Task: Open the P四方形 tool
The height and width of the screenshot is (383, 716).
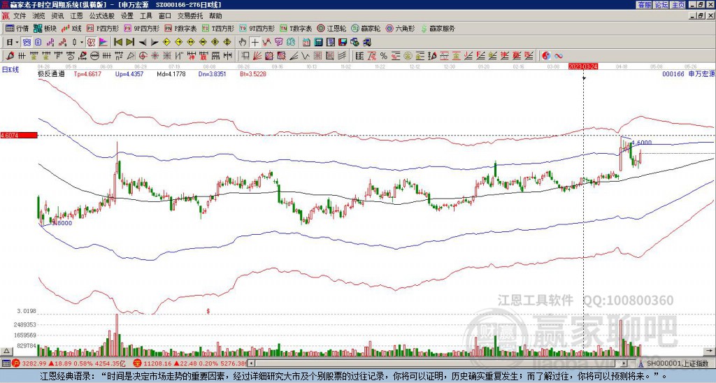Action: (x=103, y=28)
